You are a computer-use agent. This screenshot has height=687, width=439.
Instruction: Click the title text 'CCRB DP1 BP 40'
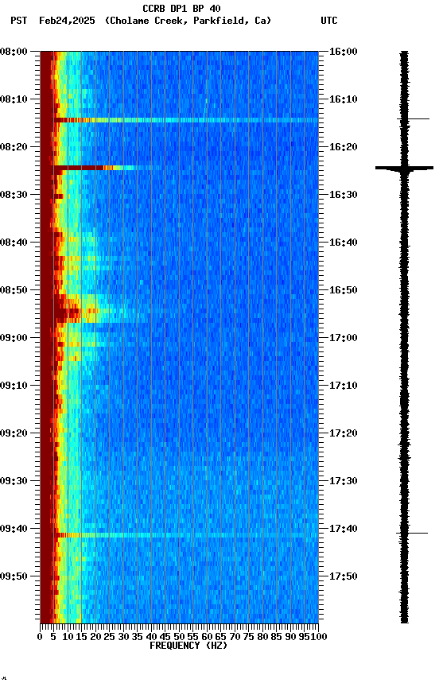tap(181, 8)
